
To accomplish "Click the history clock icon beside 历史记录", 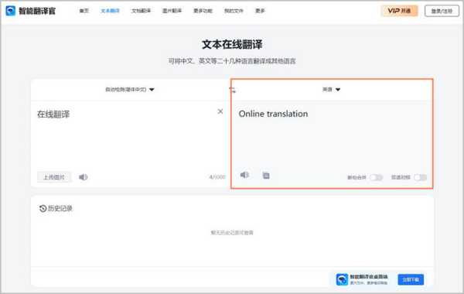I will pyautogui.click(x=43, y=208).
